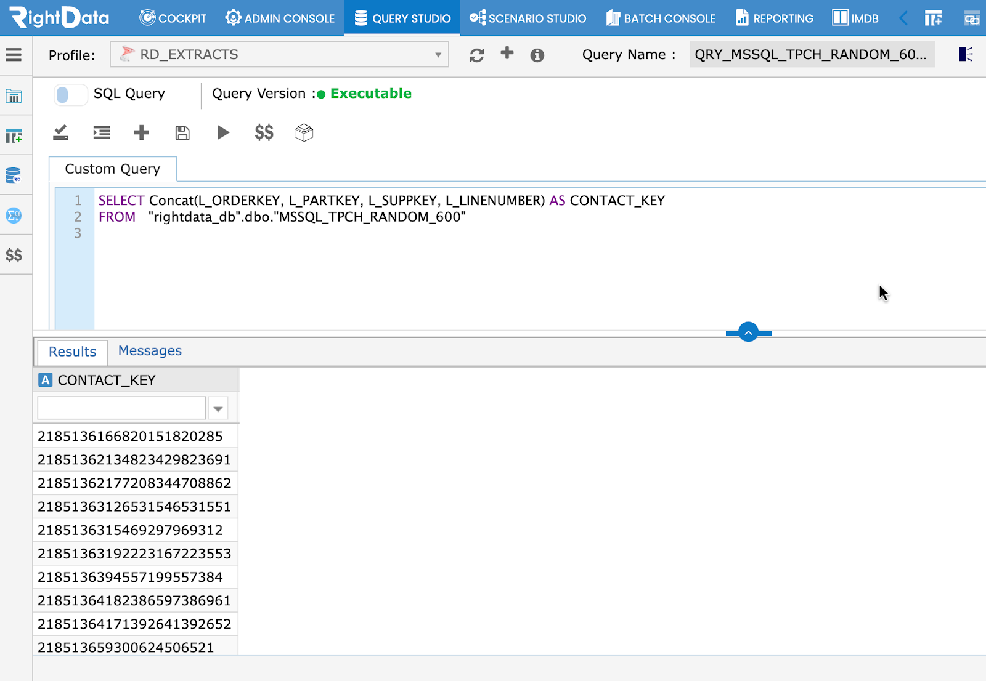Click line 1 of the SQL editor

click(x=381, y=201)
